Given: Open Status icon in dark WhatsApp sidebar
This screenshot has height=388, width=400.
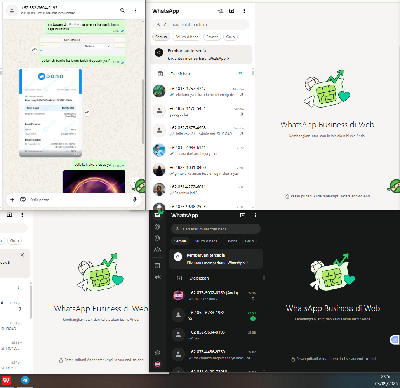Looking at the screenshot, I should coord(157,227).
